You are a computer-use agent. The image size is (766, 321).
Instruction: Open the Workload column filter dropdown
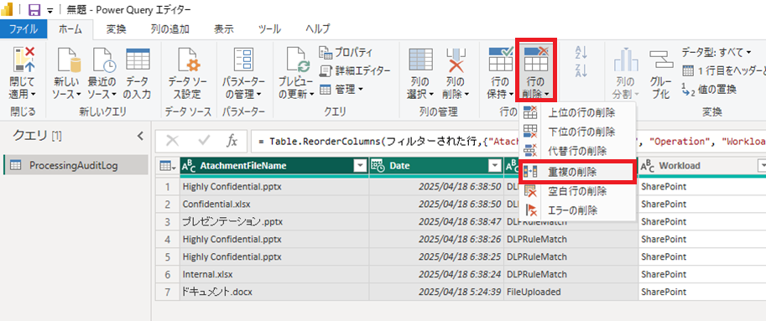tap(762, 166)
